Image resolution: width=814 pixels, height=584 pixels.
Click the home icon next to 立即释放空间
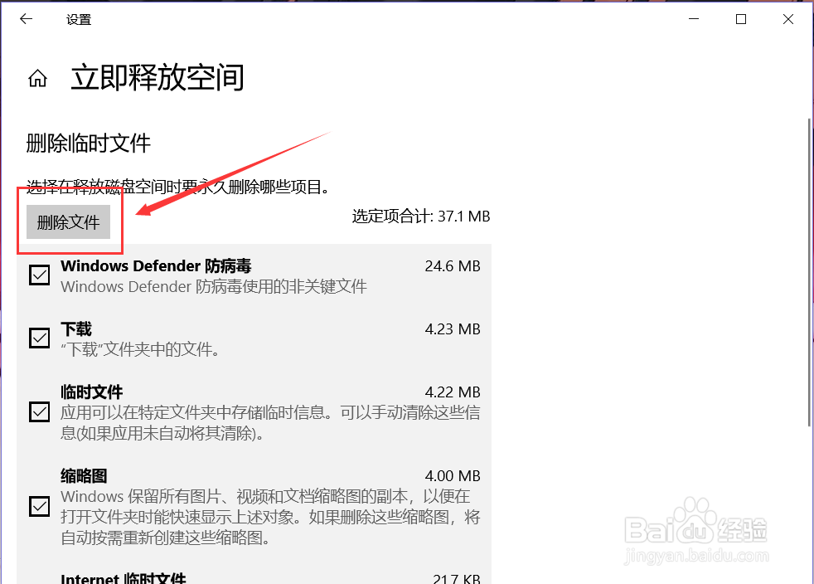37,77
